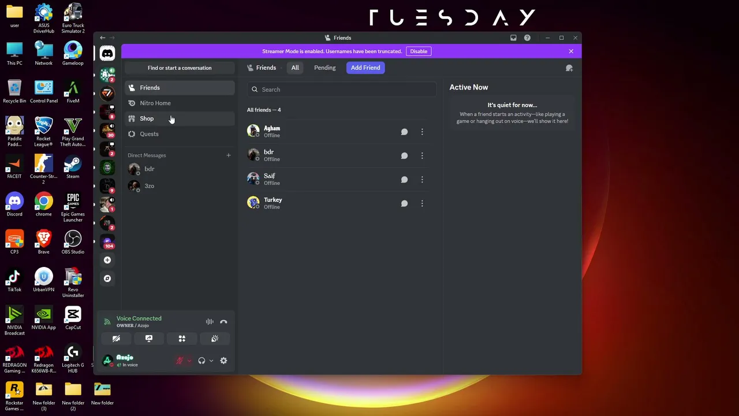
Task: Open more options for bdr
Action: click(422, 155)
